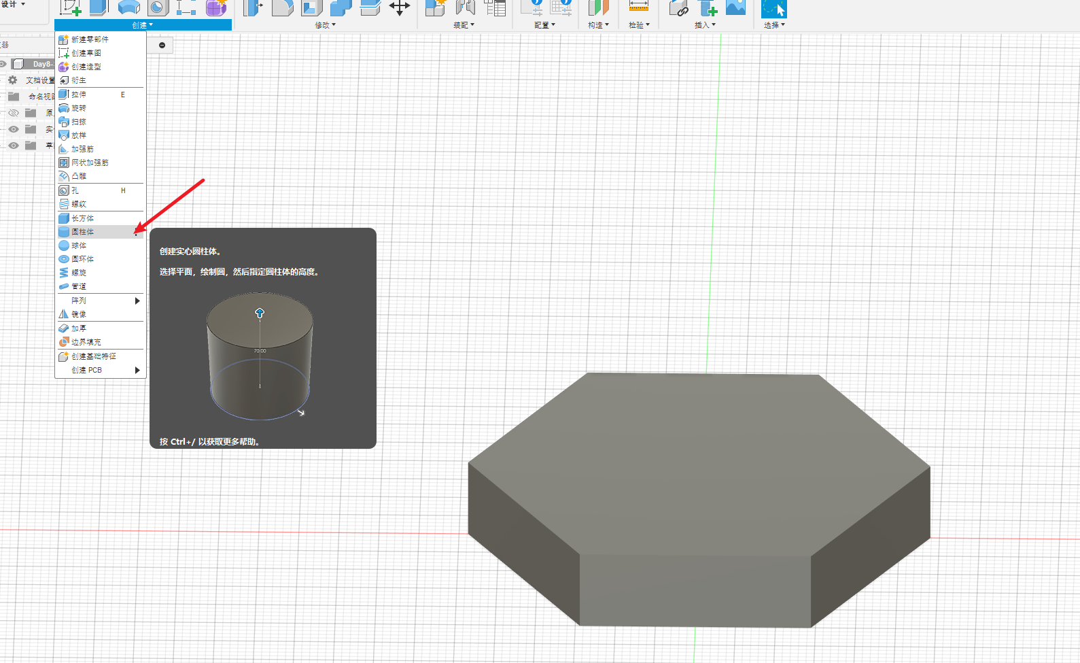Click the measure ruler icon above 检验
The image size is (1080, 663).
coord(638,7)
